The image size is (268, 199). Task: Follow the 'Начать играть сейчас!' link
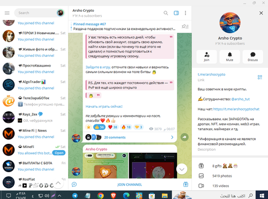[x=104, y=107]
